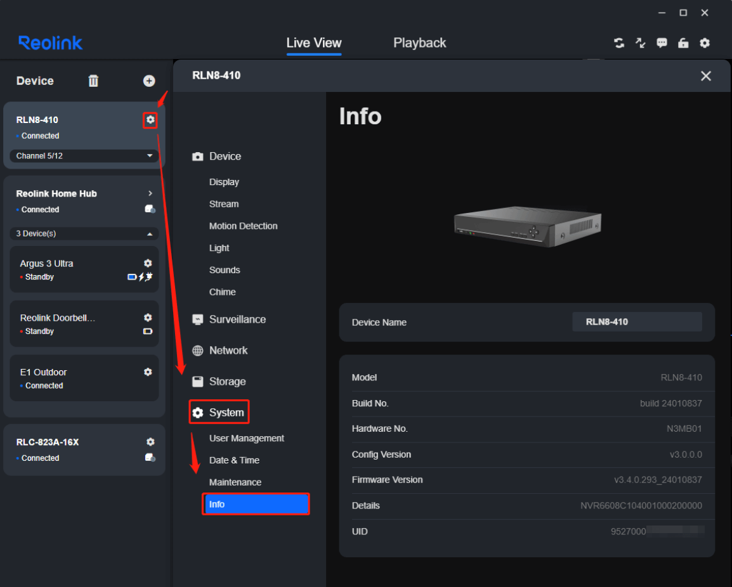Screen dimensions: 732x587
Task: Open app settings gear in top toolbar
Action: pos(705,43)
